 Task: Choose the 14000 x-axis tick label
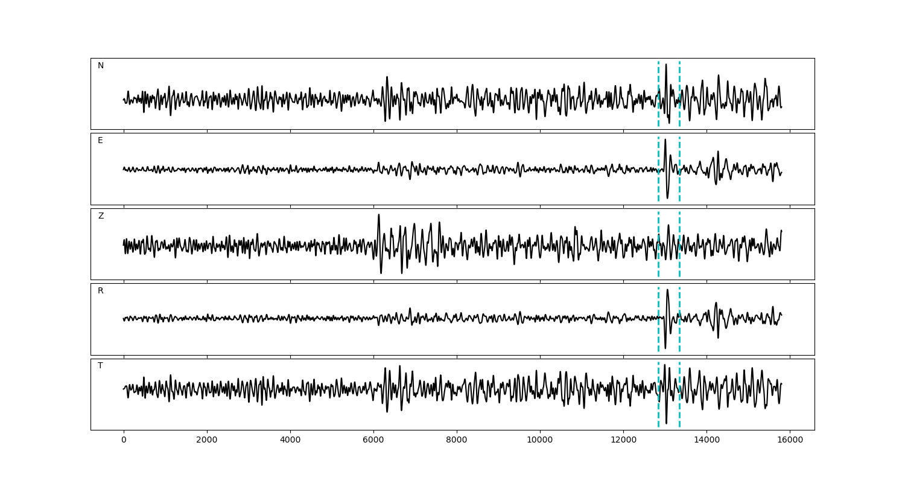tap(707, 441)
